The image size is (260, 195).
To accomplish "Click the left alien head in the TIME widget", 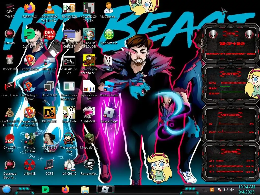I will pos(213,35).
